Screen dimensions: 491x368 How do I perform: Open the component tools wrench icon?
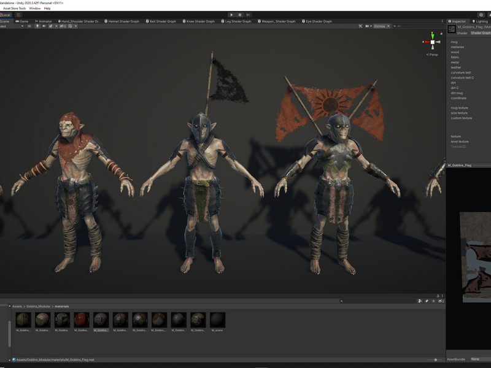[x=360, y=26]
